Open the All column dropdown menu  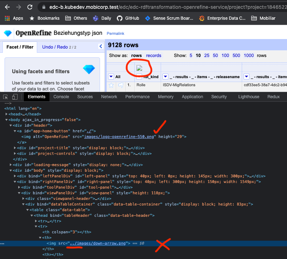pyautogui.click(x=111, y=77)
